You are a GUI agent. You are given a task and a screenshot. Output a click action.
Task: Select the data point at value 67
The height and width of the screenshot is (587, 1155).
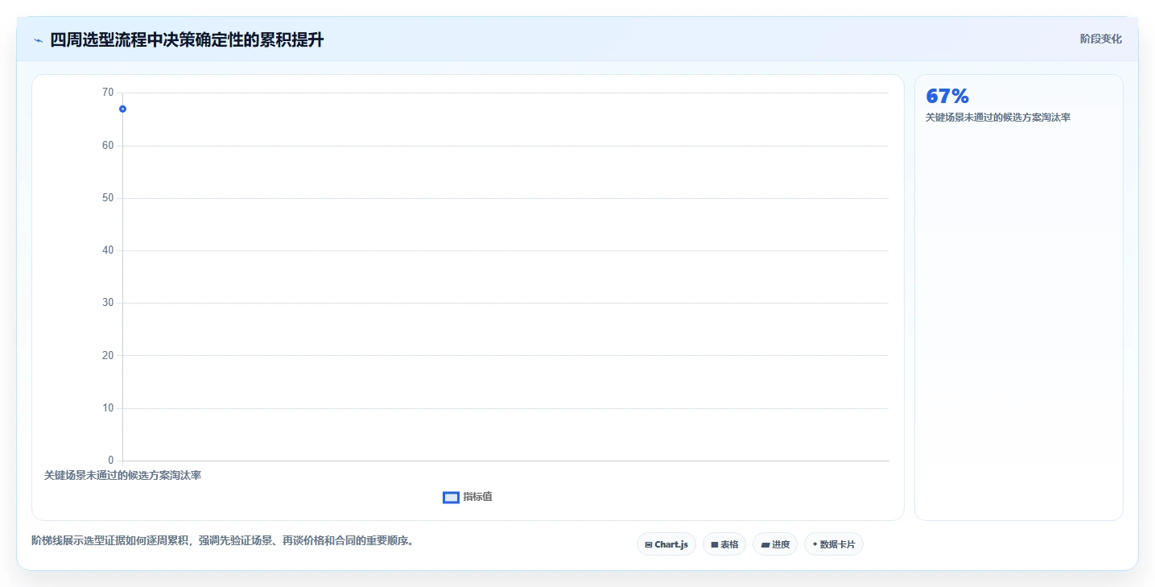[122, 109]
